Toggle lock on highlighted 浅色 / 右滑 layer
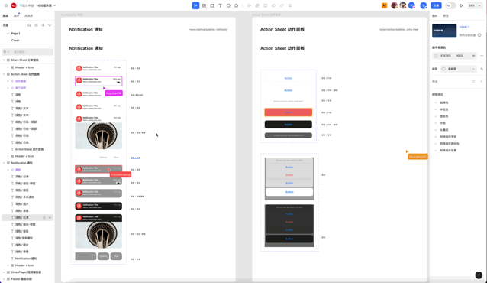Image resolution: width=487 pixels, height=283 pixels. [44, 218]
